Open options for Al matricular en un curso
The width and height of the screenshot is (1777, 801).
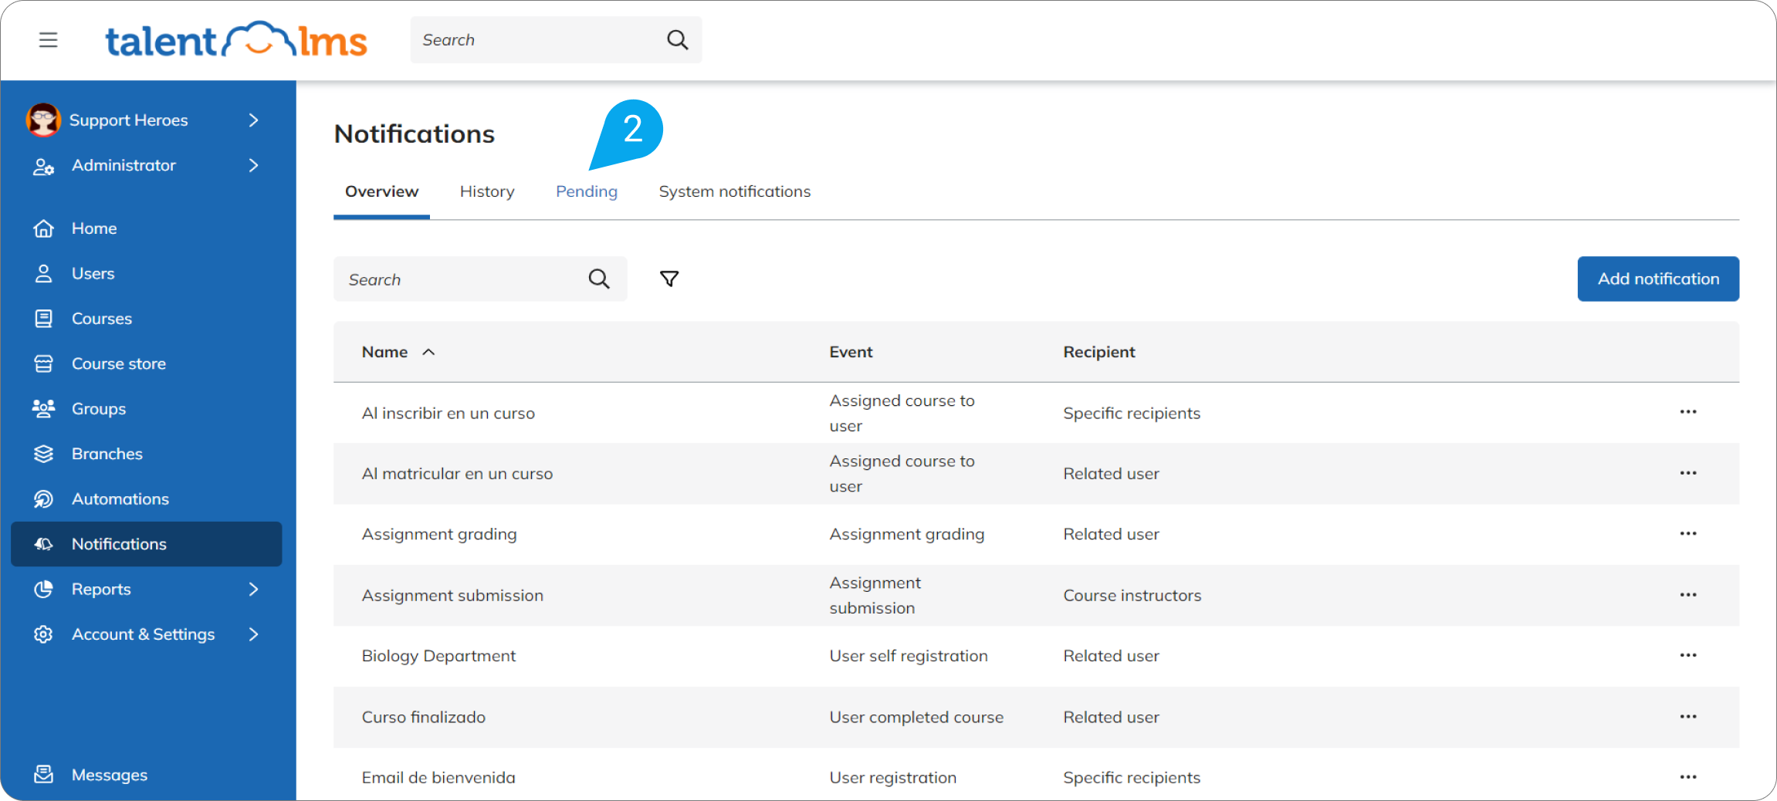[x=1688, y=473]
